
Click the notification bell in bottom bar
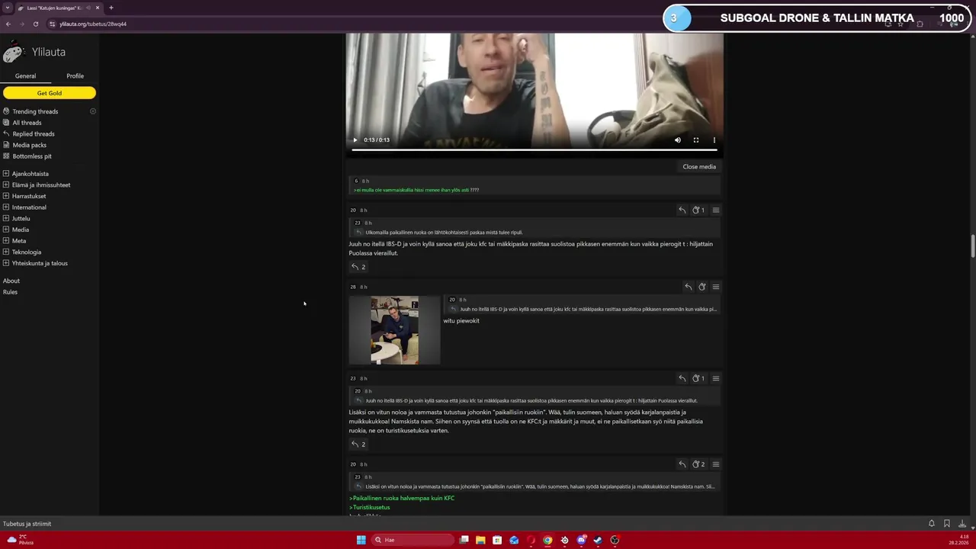point(932,524)
